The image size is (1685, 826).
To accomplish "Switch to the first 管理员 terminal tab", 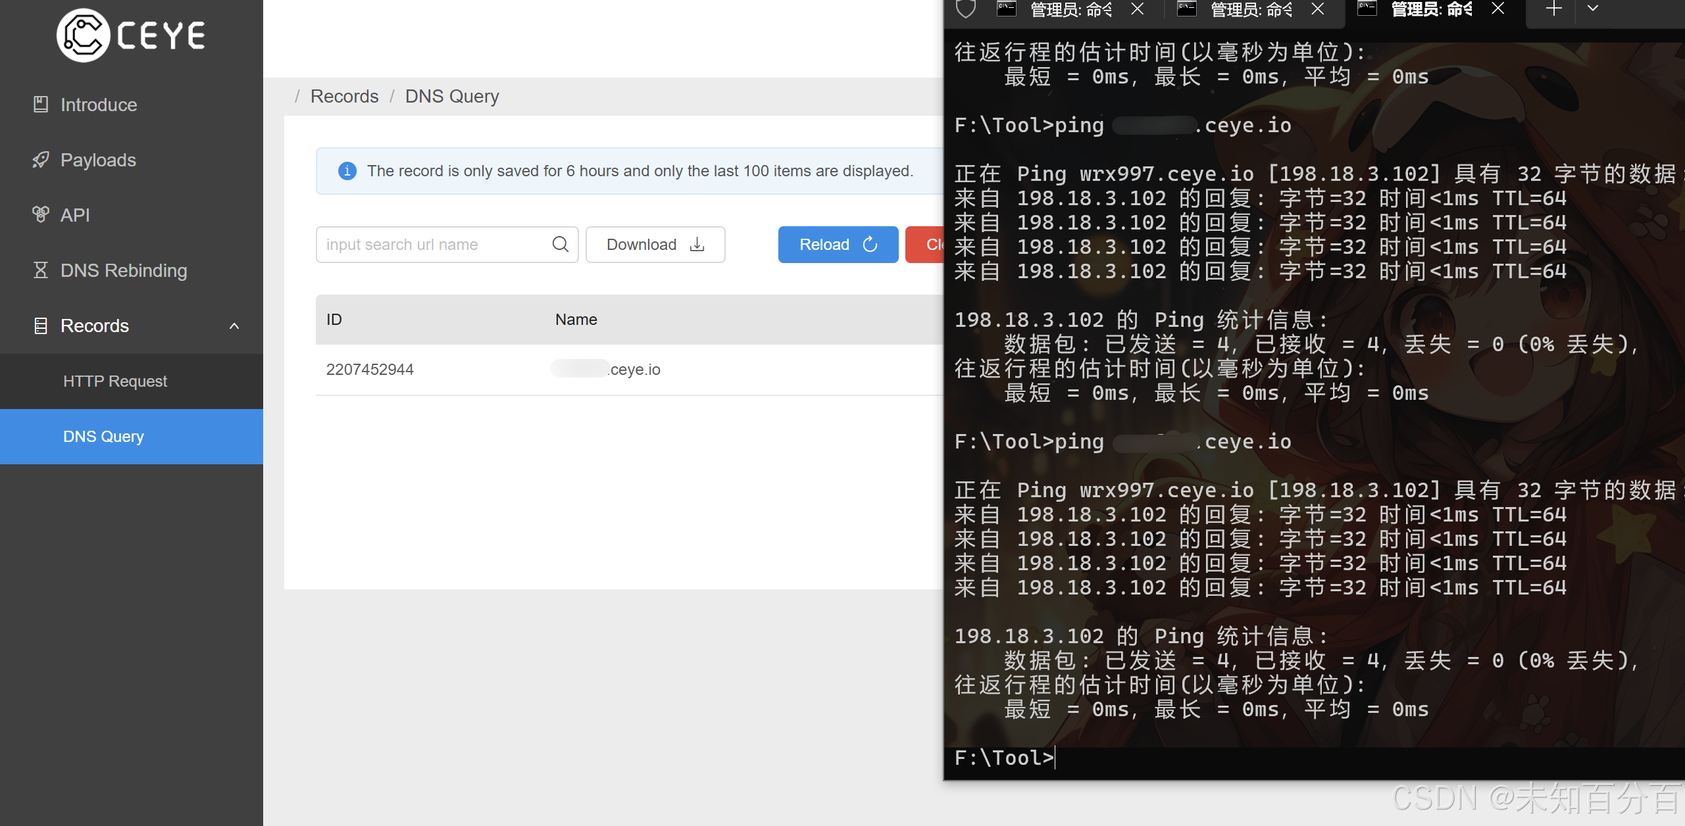I will (x=1066, y=10).
